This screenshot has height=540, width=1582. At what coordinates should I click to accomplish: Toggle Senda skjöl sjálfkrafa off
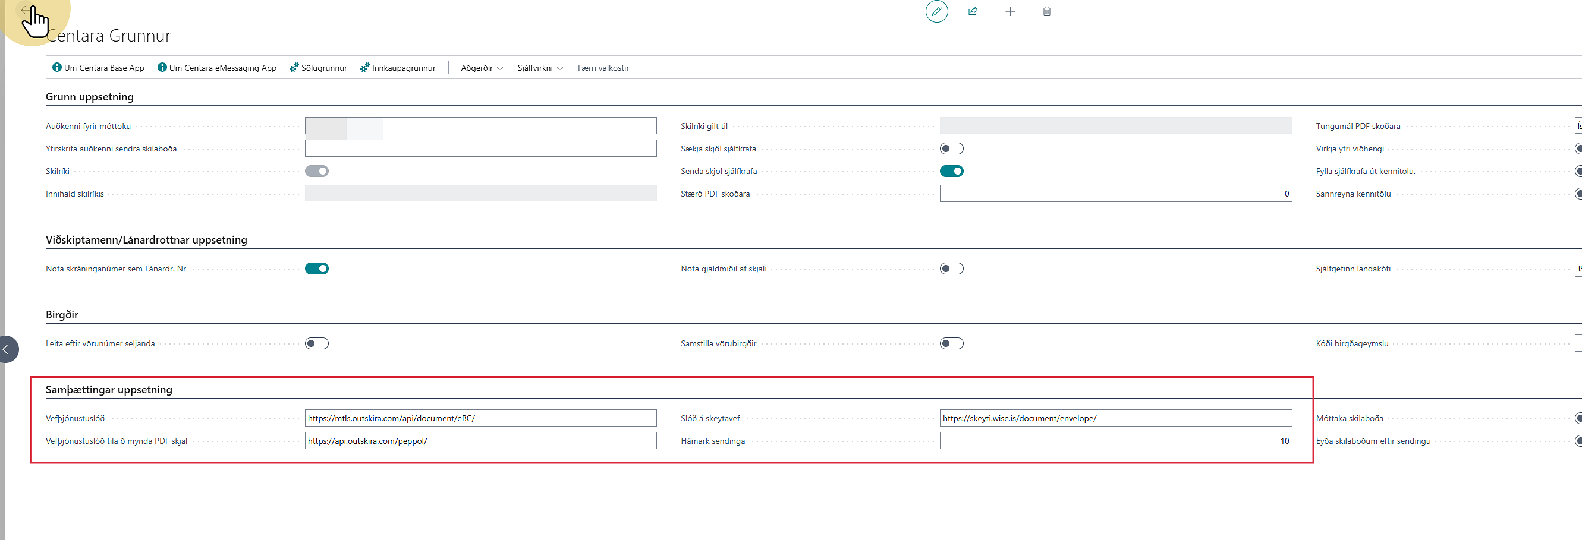tap(952, 171)
